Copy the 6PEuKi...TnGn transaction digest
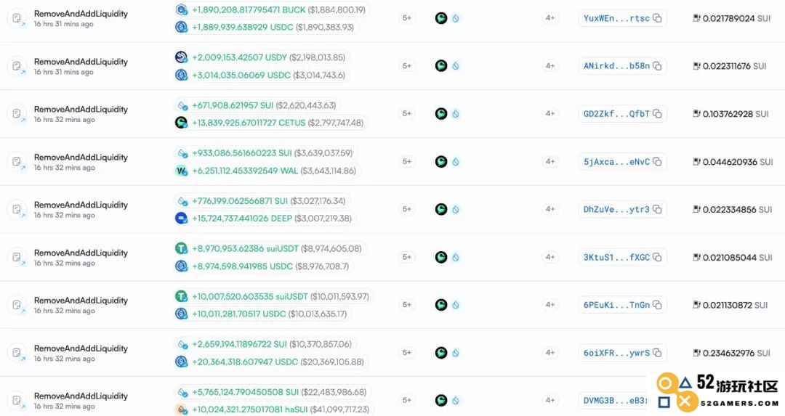The height and width of the screenshot is (416, 785). click(657, 305)
